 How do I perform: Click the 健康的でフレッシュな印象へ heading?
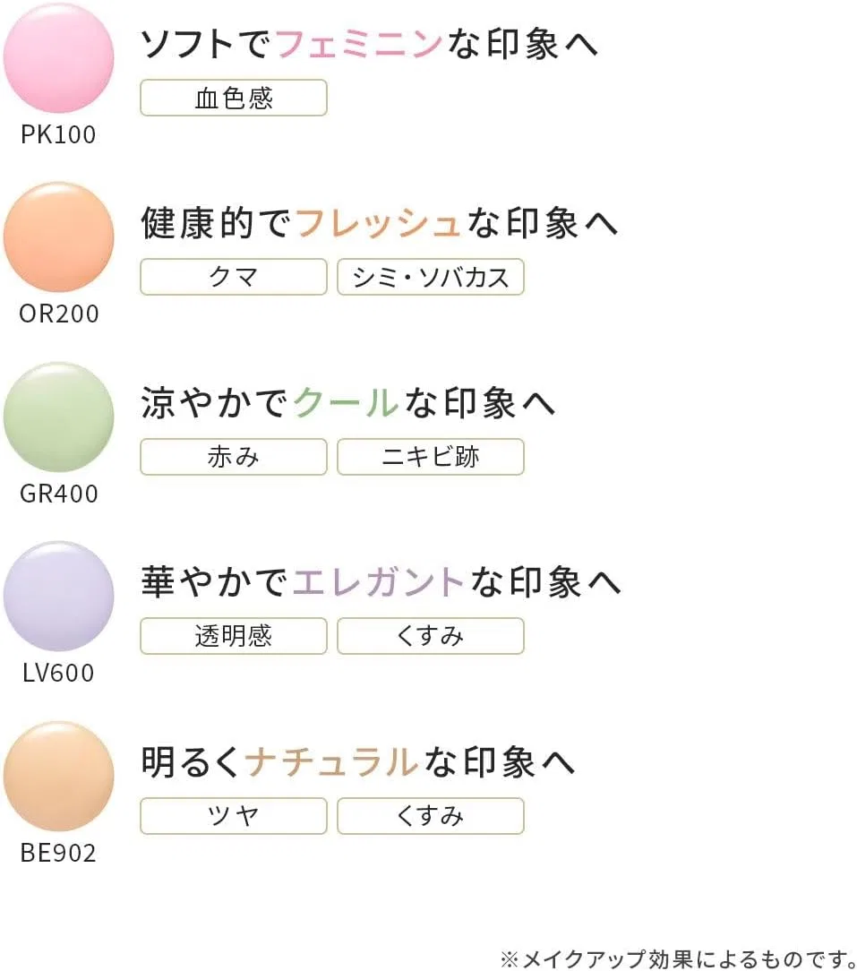pyautogui.click(x=380, y=223)
